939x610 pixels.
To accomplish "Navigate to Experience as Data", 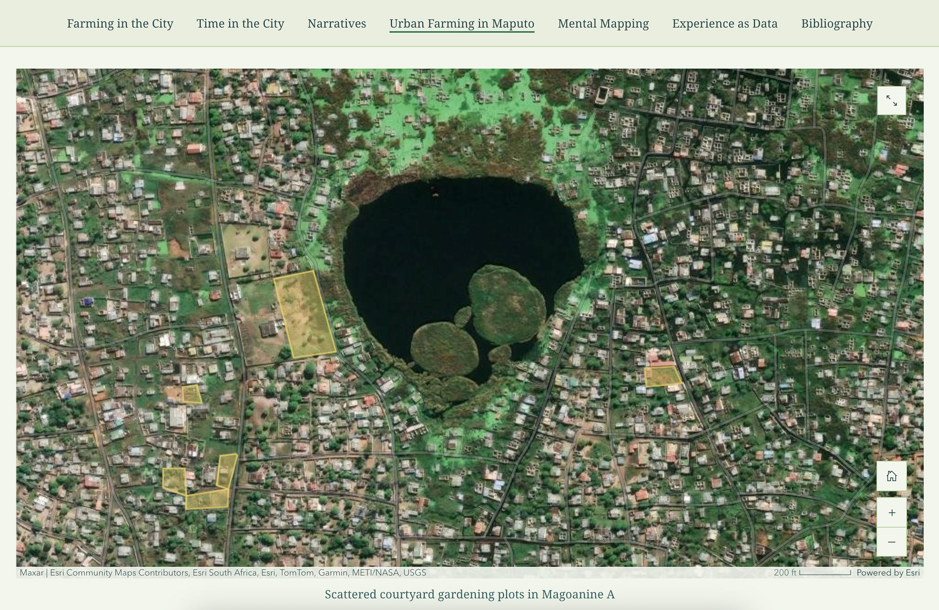I will [x=724, y=23].
